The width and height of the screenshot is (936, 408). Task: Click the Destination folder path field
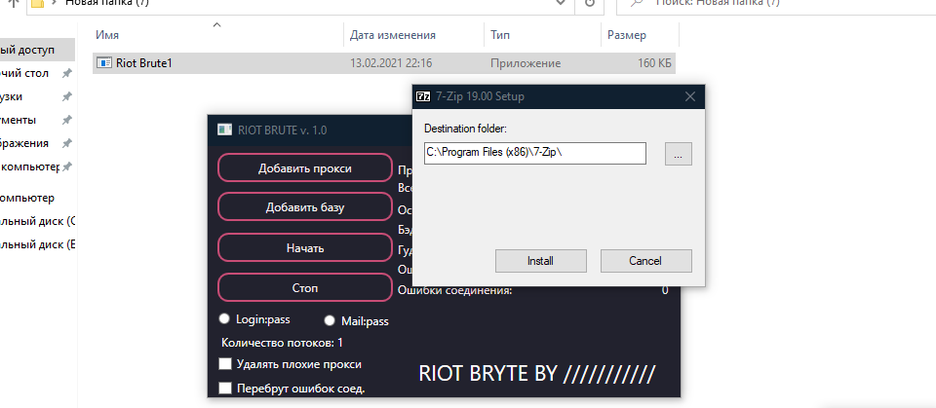click(x=535, y=153)
